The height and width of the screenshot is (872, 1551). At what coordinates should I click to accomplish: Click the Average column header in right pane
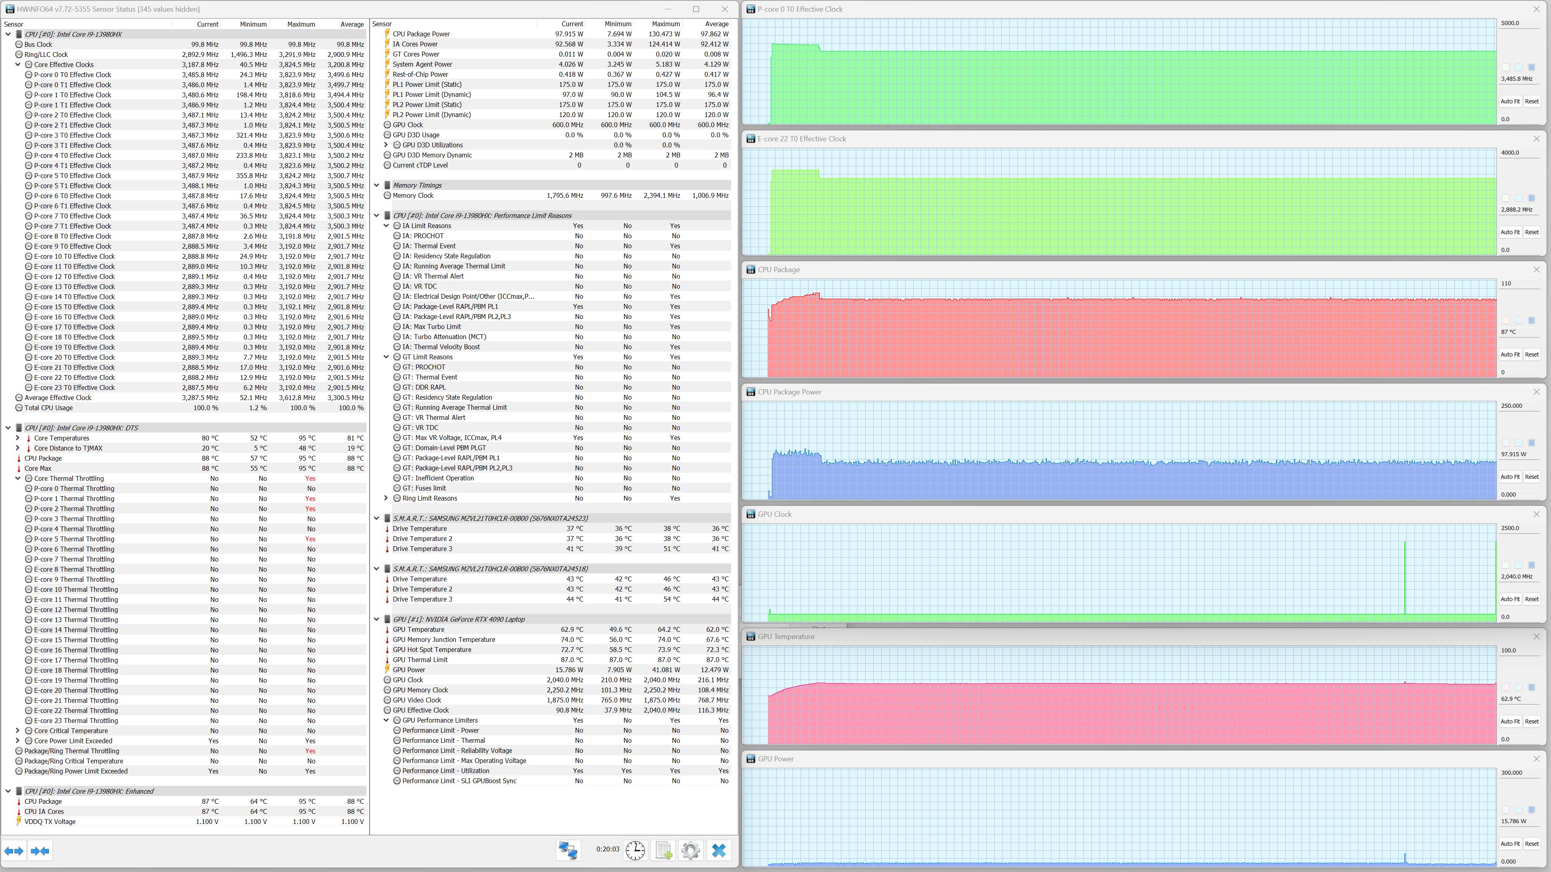716,24
